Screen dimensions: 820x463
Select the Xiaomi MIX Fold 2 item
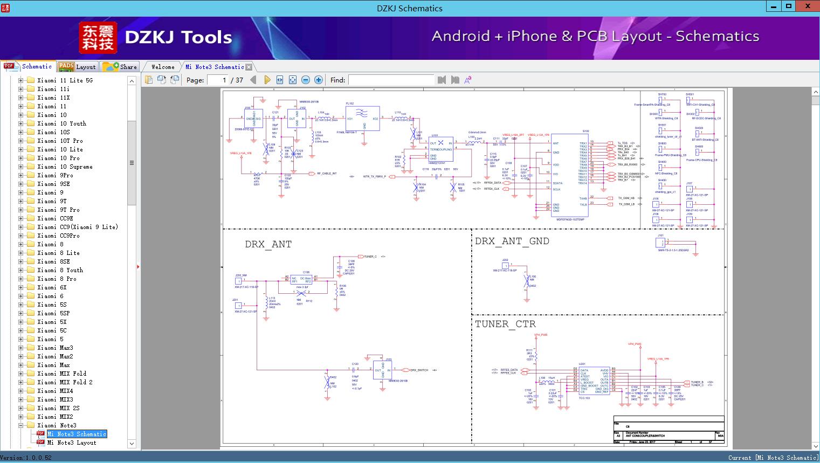[65, 382]
